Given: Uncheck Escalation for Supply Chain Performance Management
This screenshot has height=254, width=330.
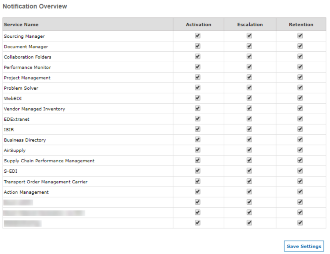Looking at the screenshot, I should tap(249, 160).
